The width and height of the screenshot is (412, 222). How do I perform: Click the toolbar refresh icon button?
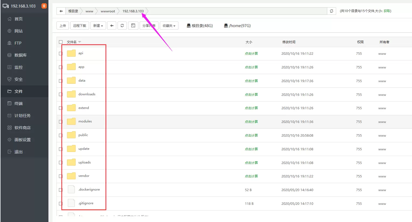[x=122, y=26]
